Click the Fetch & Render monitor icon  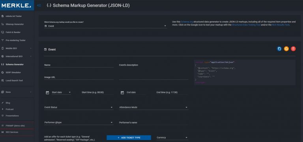(x=2, y=32)
